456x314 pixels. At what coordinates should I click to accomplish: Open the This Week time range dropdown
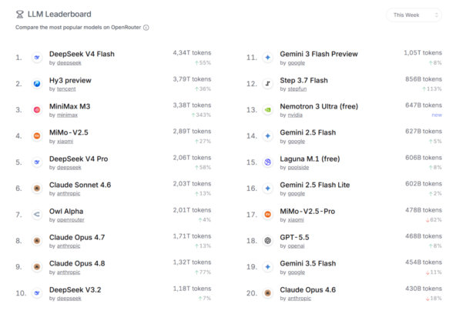[x=414, y=15]
